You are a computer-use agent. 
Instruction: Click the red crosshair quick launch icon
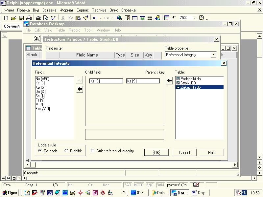click(80, 193)
